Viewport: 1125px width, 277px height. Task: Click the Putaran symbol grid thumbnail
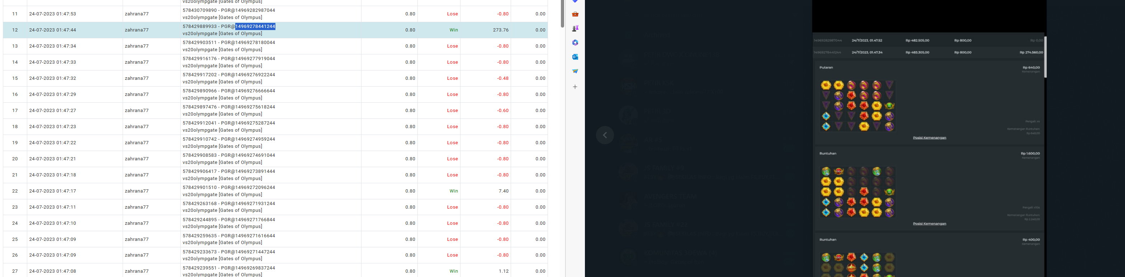(x=858, y=106)
